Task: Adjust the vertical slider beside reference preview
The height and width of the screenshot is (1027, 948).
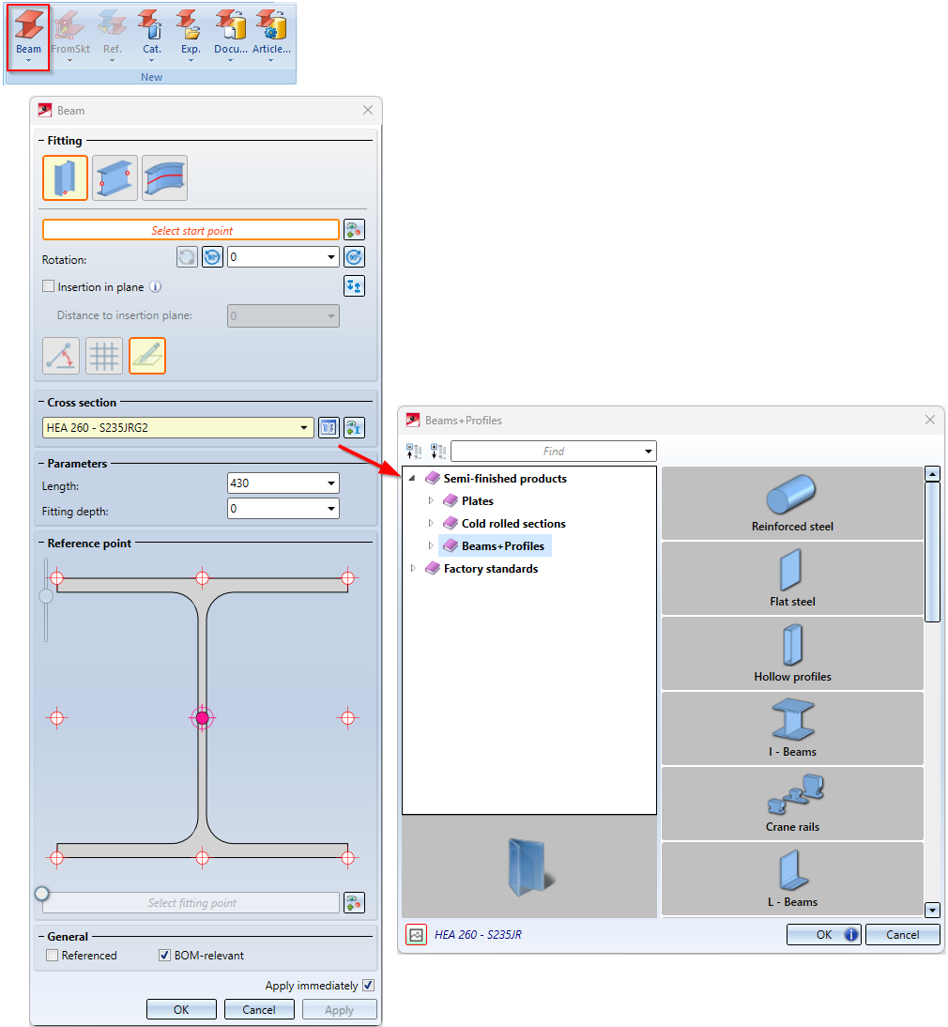Action: [46, 596]
